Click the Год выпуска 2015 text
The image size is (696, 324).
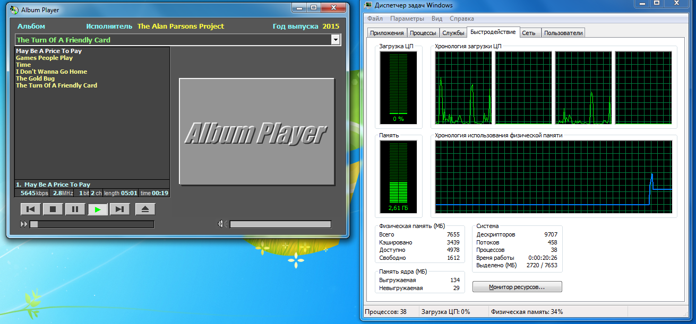(306, 27)
